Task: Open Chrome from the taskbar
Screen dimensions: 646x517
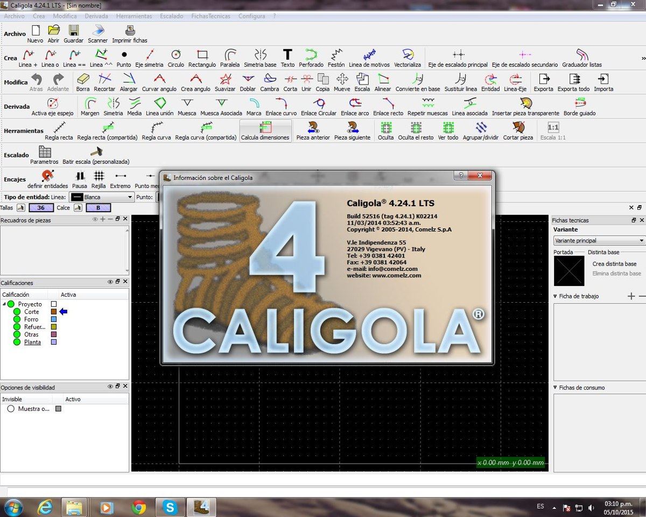Action: pyautogui.click(x=139, y=507)
